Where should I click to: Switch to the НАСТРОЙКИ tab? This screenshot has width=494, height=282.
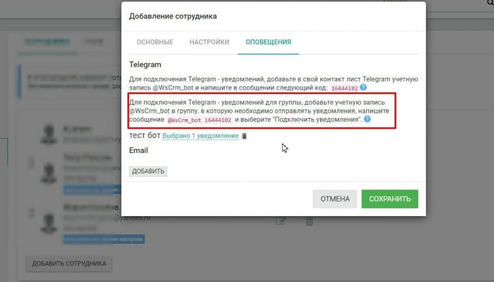(x=209, y=42)
